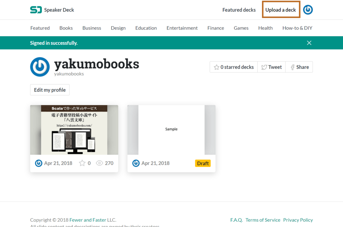Click the star icon on the Scala deck card
This screenshot has width=343, height=227.
82,163
